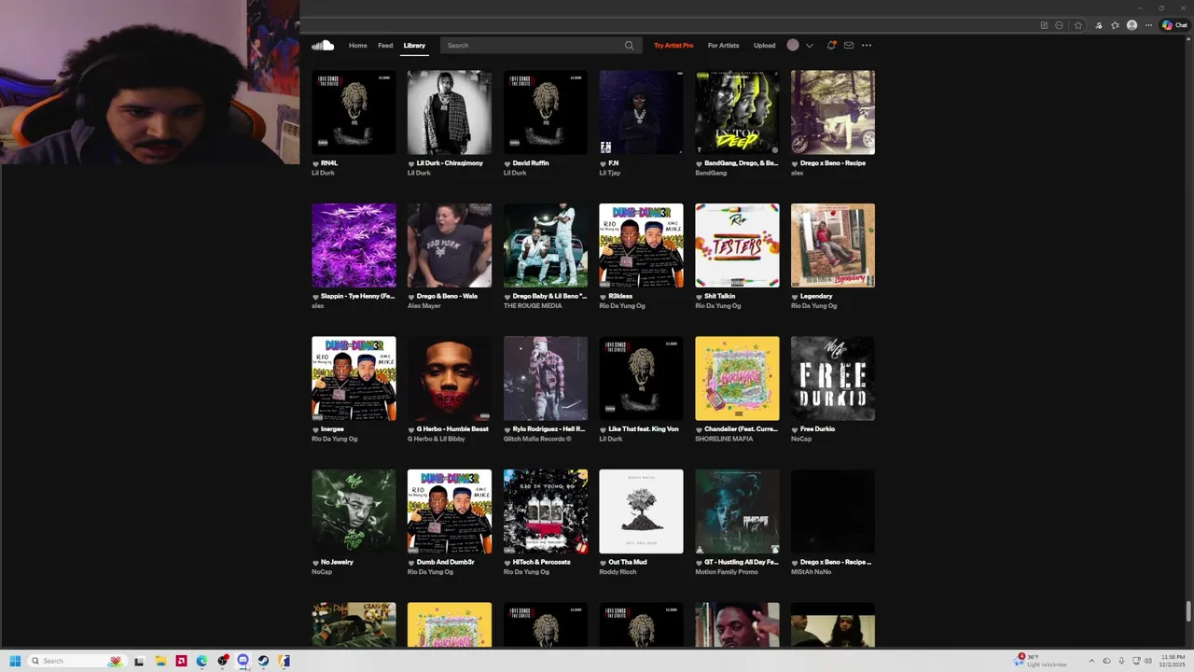Toggle heart on David Ruffin track
The height and width of the screenshot is (672, 1194).
(x=507, y=163)
